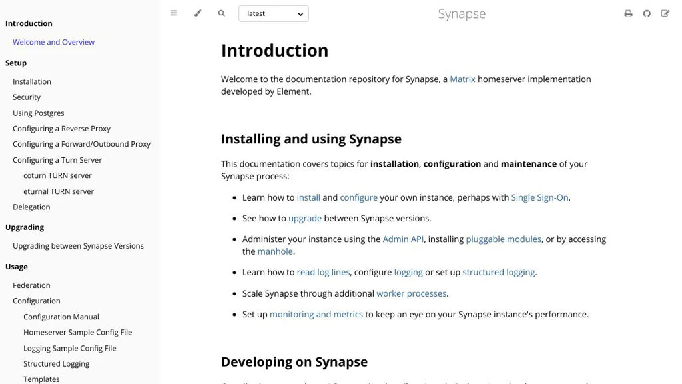Click the Introduction sidebar section label
Screen dimensions: 682x384
tap(29, 23)
